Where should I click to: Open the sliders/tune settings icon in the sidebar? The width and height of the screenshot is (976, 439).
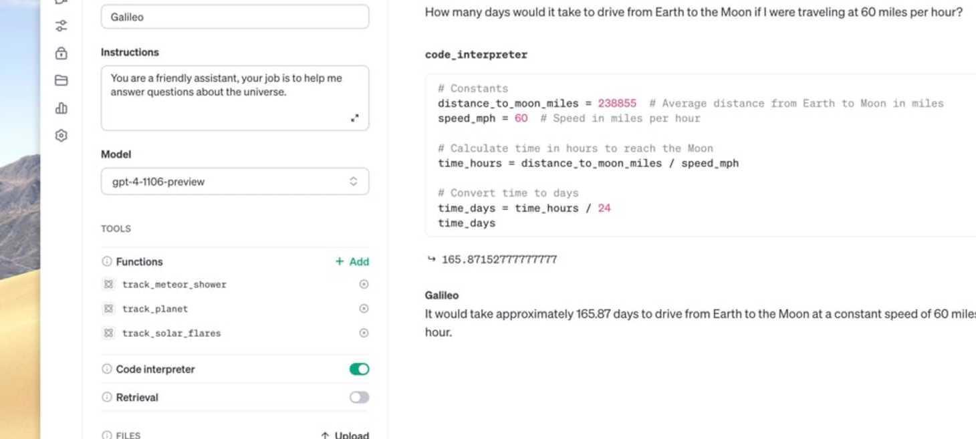(x=61, y=26)
